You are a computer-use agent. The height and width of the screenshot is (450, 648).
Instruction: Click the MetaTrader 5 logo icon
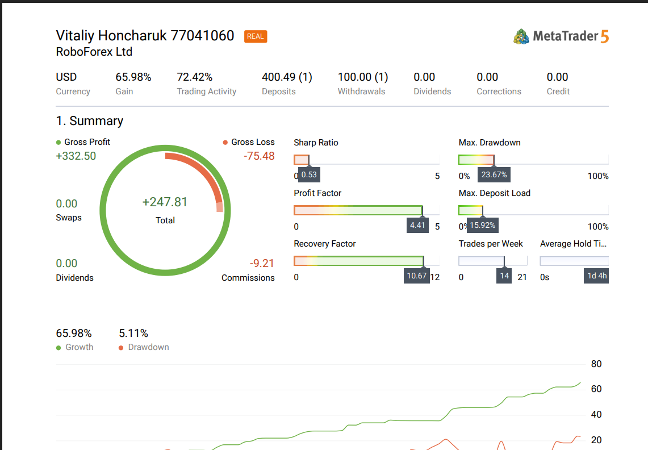pos(521,36)
